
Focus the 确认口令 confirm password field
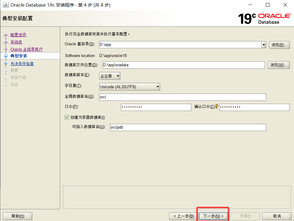(254, 107)
